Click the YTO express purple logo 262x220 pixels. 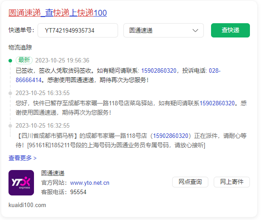(x=21, y=183)
